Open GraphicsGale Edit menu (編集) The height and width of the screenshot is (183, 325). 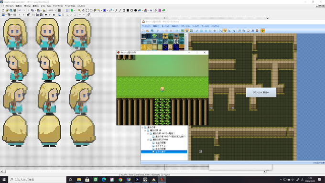19,6
